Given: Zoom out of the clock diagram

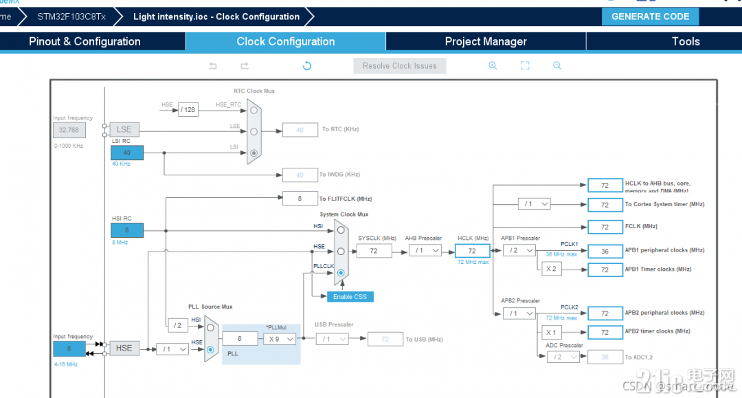Looking at the screenshot, I should (x=557, y=66).
